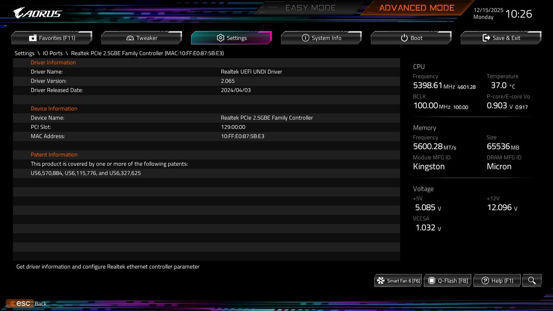Open Save & Exit options

(501, 38)
